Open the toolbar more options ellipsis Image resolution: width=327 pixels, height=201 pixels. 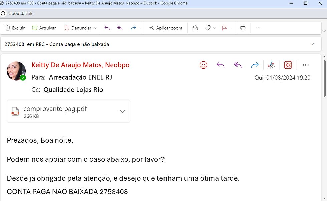click(x=258, y=28)
